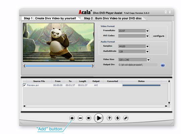Minimize the Acala window
The width and height of the screenshot is (181, 134).
tap(166, 12)
